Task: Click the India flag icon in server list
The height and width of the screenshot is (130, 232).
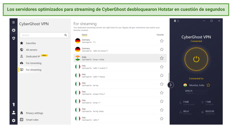Action: point(78,58)
